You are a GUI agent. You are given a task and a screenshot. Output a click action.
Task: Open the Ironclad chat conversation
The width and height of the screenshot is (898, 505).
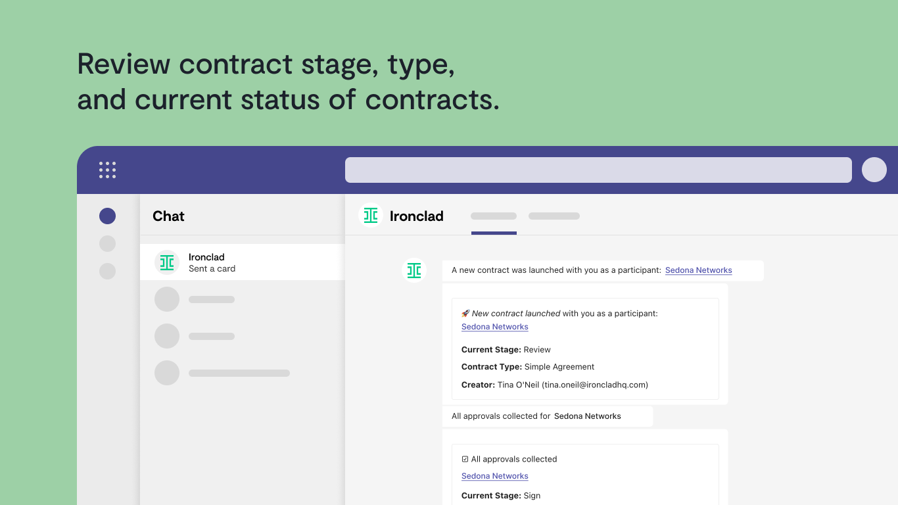pyautogui.click(x=243, y=262)
